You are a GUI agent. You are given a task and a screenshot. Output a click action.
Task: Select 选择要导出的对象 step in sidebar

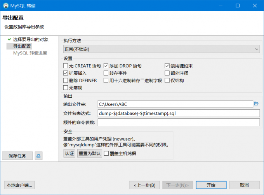(31, 39)
